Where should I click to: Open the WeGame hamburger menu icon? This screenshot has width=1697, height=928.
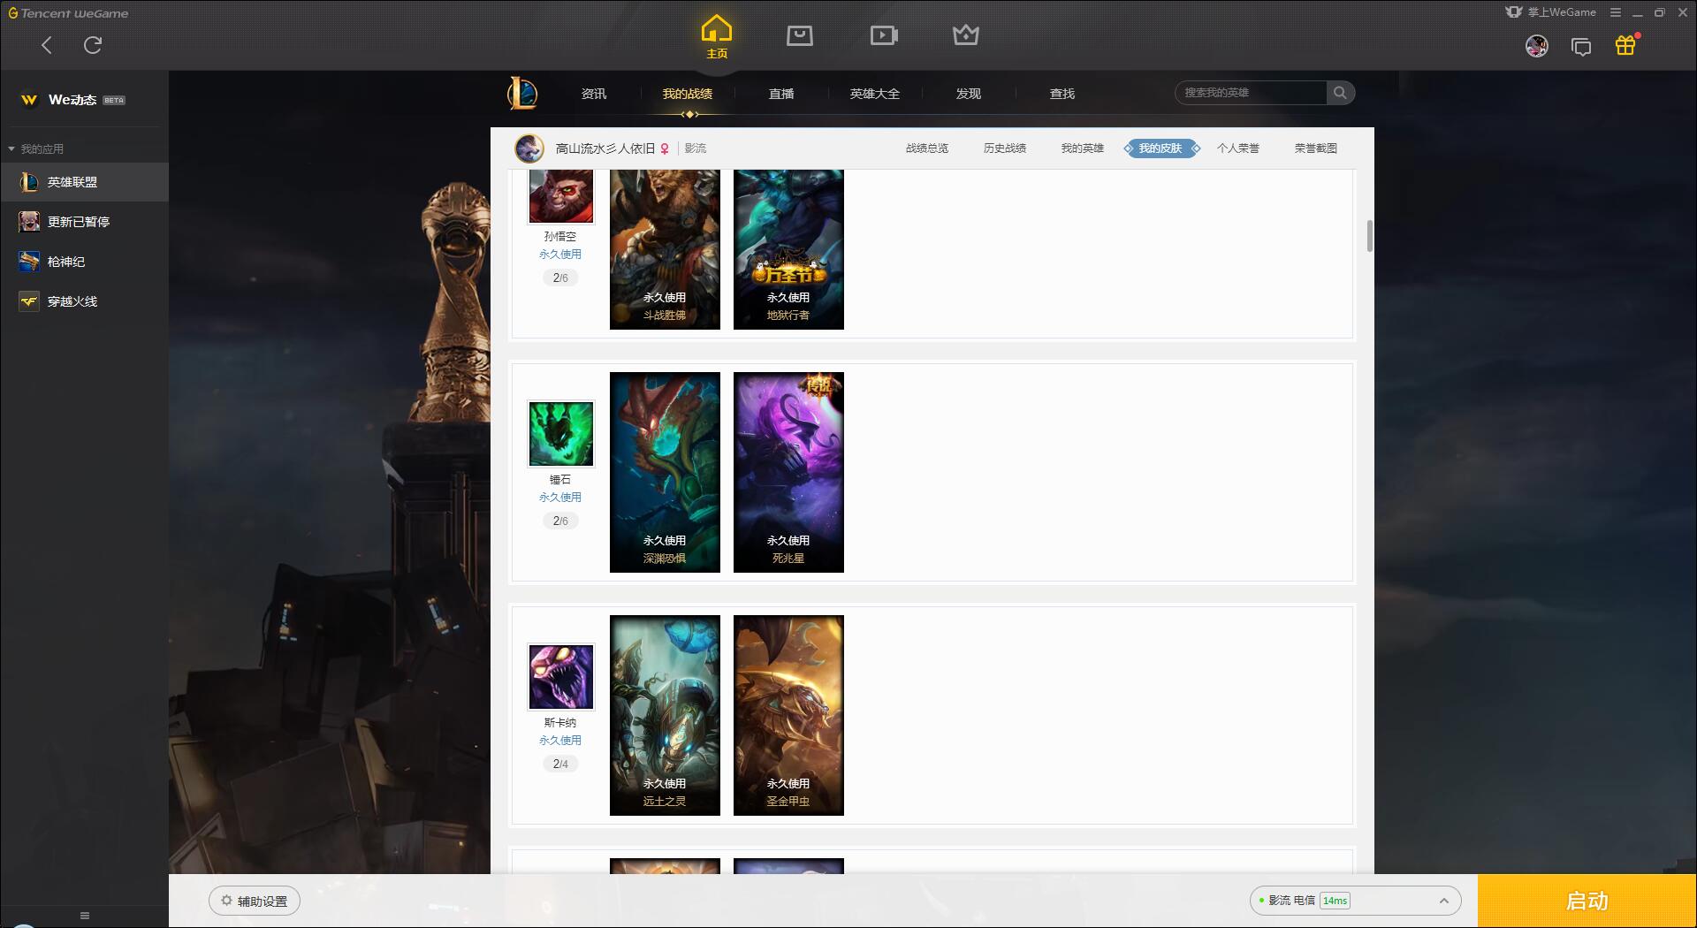click(1616, 12)
